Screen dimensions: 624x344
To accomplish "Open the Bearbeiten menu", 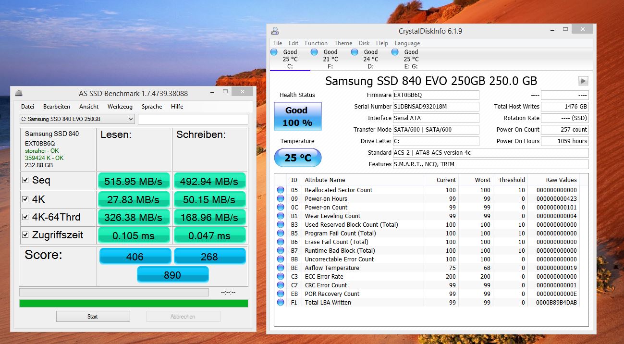I will 57,107.
